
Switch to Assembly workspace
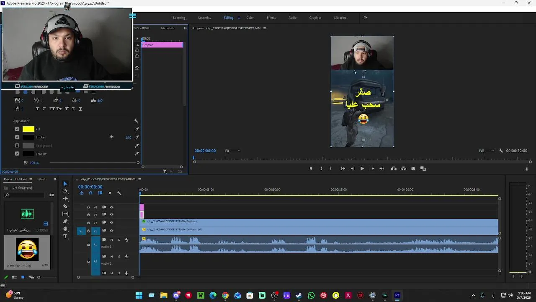204,18
